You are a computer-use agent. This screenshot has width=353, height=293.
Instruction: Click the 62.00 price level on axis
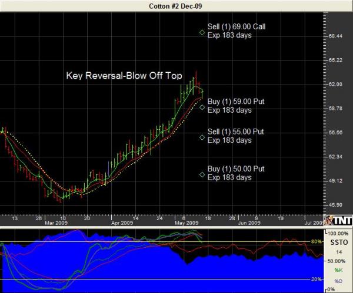(335, 85)
